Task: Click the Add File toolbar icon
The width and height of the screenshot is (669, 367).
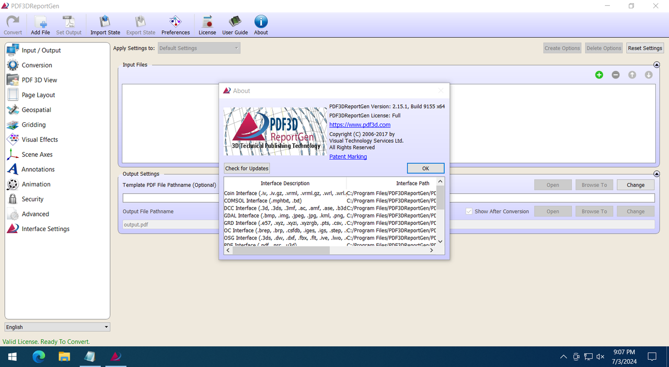Action: 40,25
